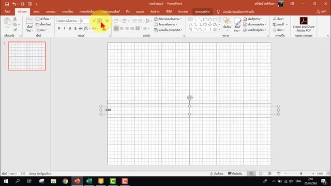Image resolution: width=331 pixels, height=186 pixels.
Task: Open the Insert tab
Action: (x=36, y=11)
